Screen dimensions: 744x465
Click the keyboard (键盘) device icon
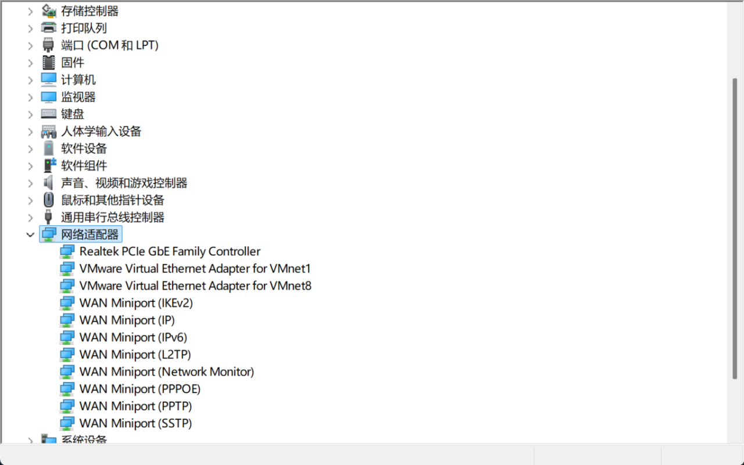(49, 114)
